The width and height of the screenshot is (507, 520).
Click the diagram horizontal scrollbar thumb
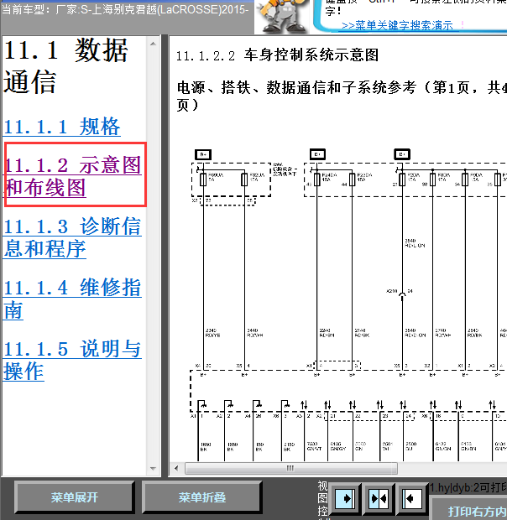291,468
